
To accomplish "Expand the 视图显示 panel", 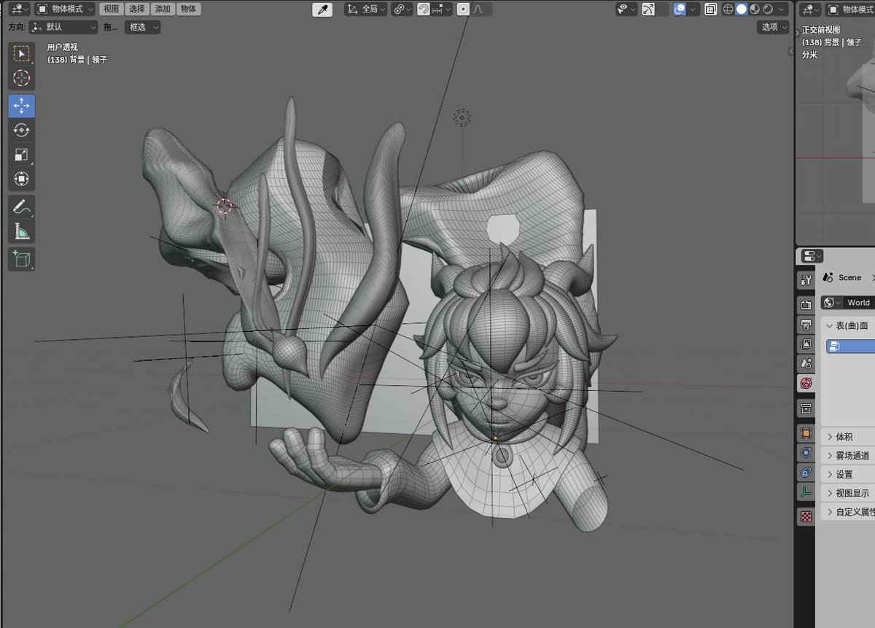I will click(848, 493).
